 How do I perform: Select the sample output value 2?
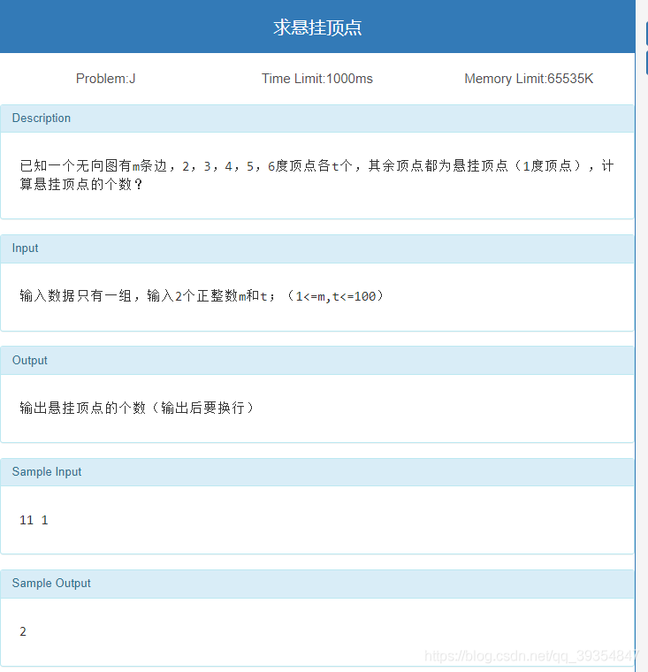click(23, 631)
